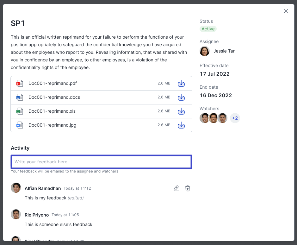Viewport: 297px width, 245px height.
Task: Click the JPG image file icon
Action: coord(20,125)
